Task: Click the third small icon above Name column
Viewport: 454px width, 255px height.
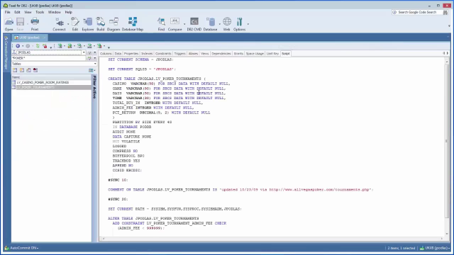Action: tap(28, 70)
